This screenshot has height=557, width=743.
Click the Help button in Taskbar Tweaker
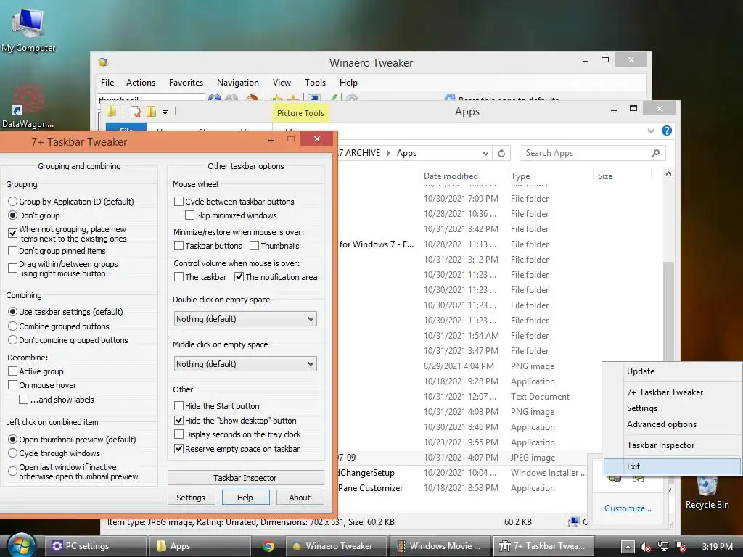point(245,498)
